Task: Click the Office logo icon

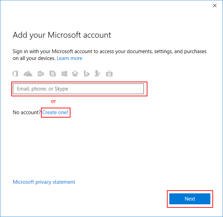Action: click(x=15, y=74)
